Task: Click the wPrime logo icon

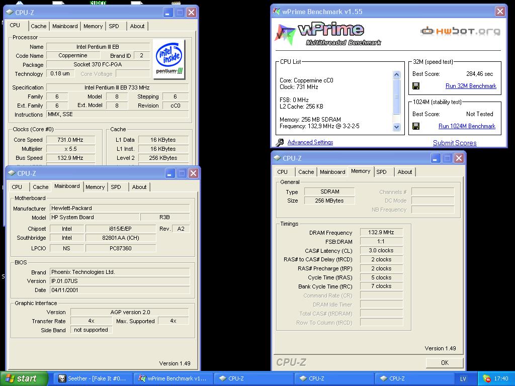Action: click(285, 34)
